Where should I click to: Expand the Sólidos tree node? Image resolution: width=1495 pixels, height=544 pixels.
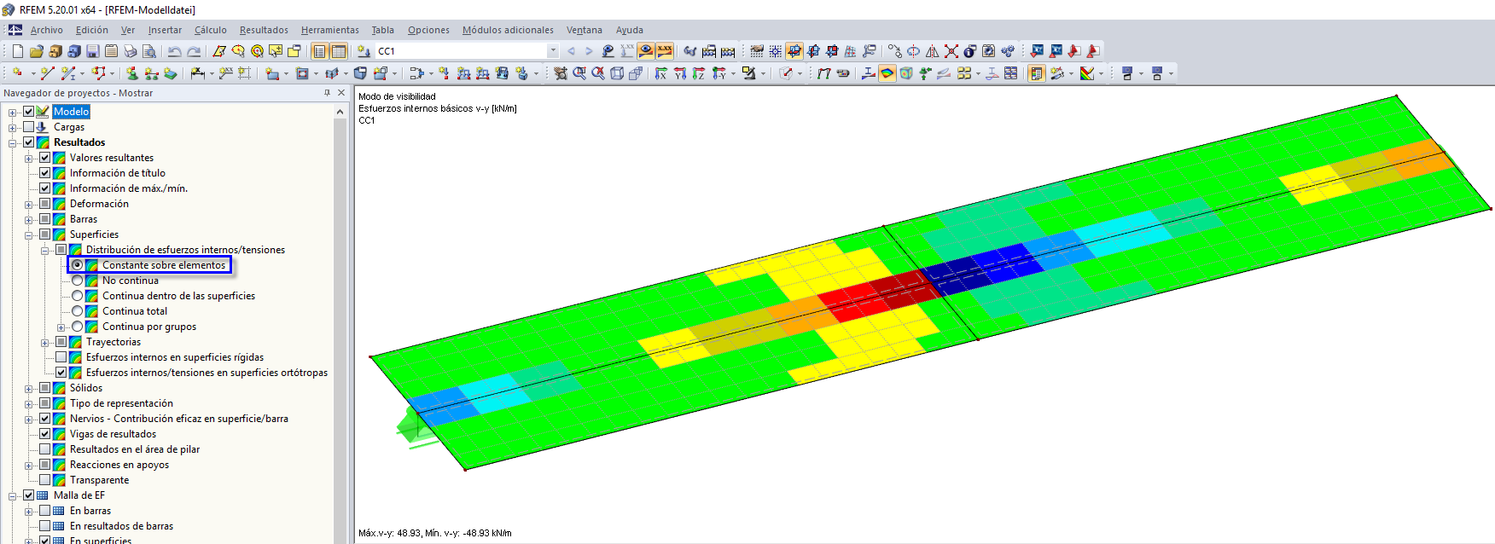(x=29, y=388)
